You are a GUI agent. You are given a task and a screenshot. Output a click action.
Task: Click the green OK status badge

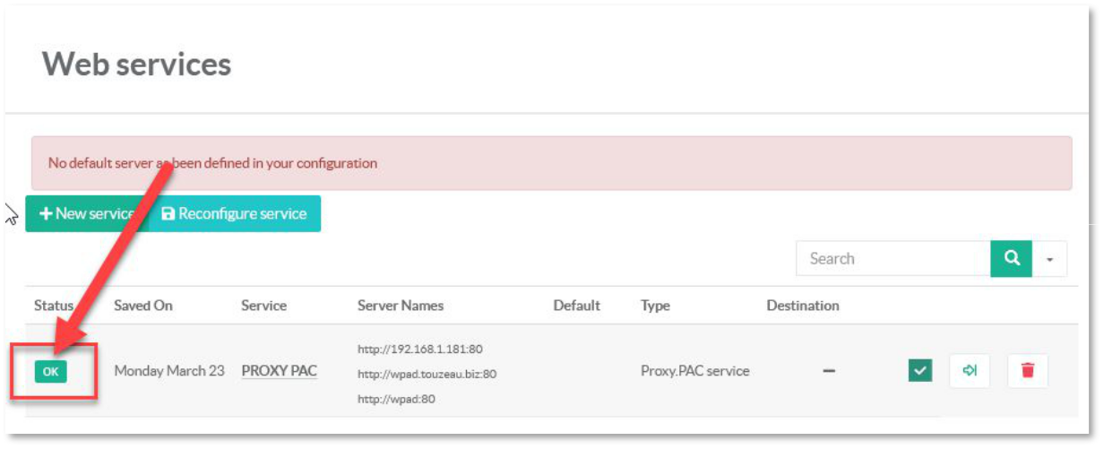point(50,372)
